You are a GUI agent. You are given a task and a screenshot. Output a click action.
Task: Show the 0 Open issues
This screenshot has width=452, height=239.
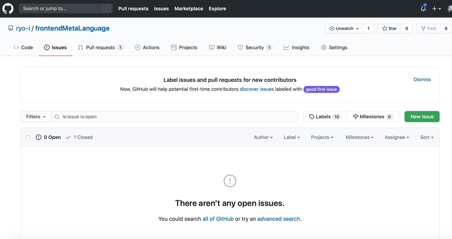click(48, 137)
